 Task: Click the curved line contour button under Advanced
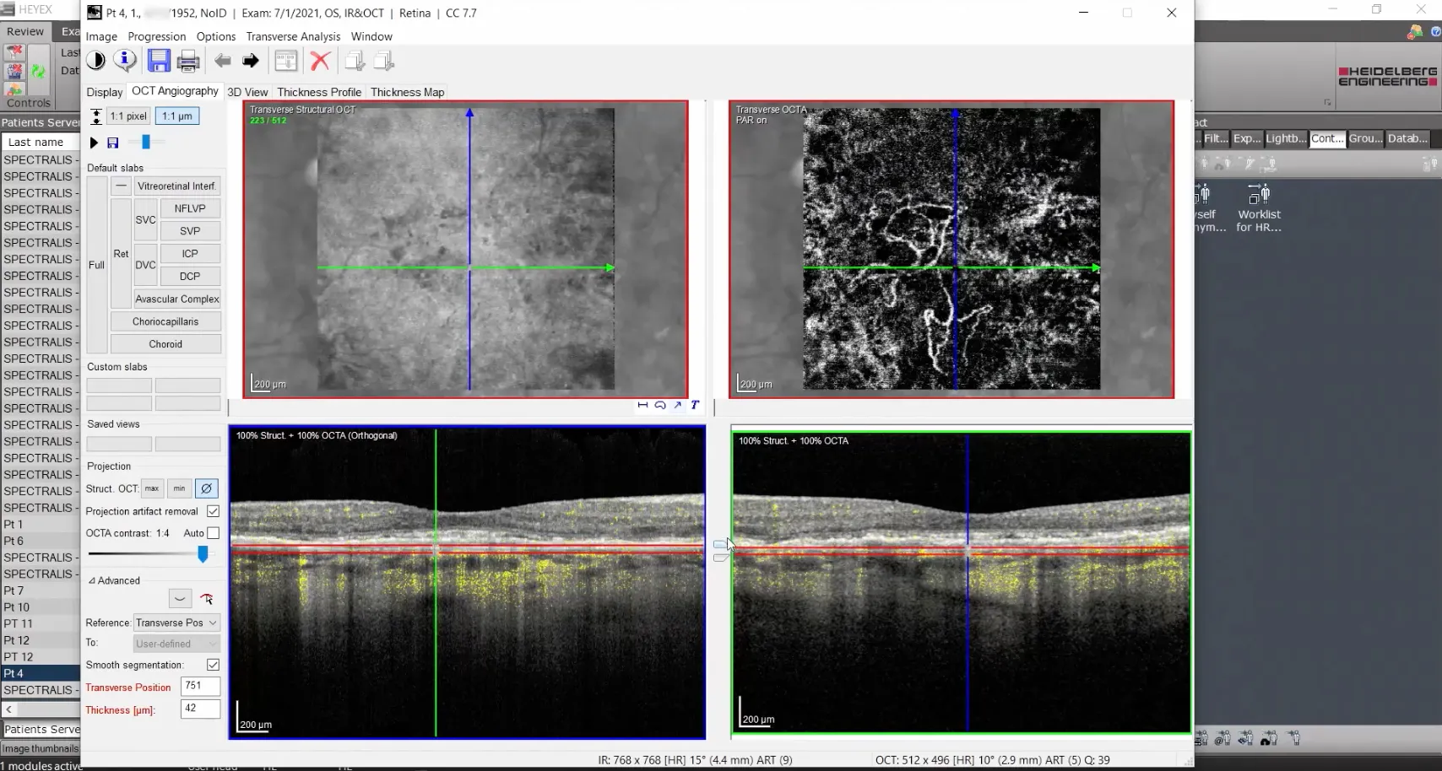click(x=180, y=599)
